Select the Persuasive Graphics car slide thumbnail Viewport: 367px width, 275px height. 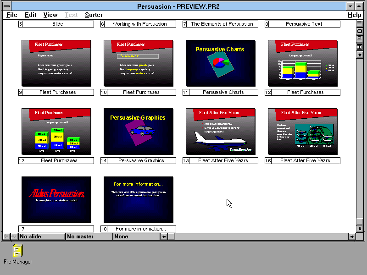138,131
